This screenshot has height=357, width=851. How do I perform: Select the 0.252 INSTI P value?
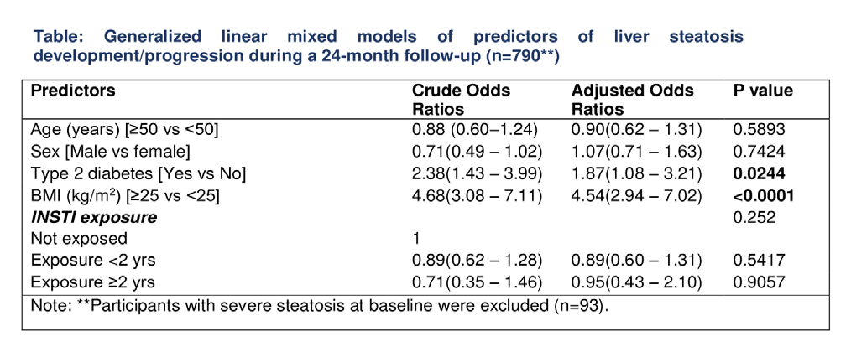[x=754, y=217]
